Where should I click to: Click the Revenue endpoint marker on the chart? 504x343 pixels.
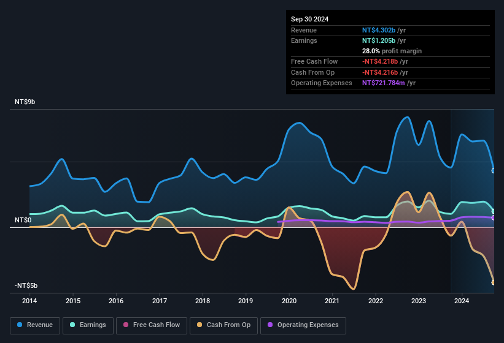[494, 170]
